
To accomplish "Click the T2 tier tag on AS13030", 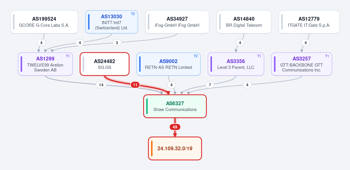I will tap(133, 14).
